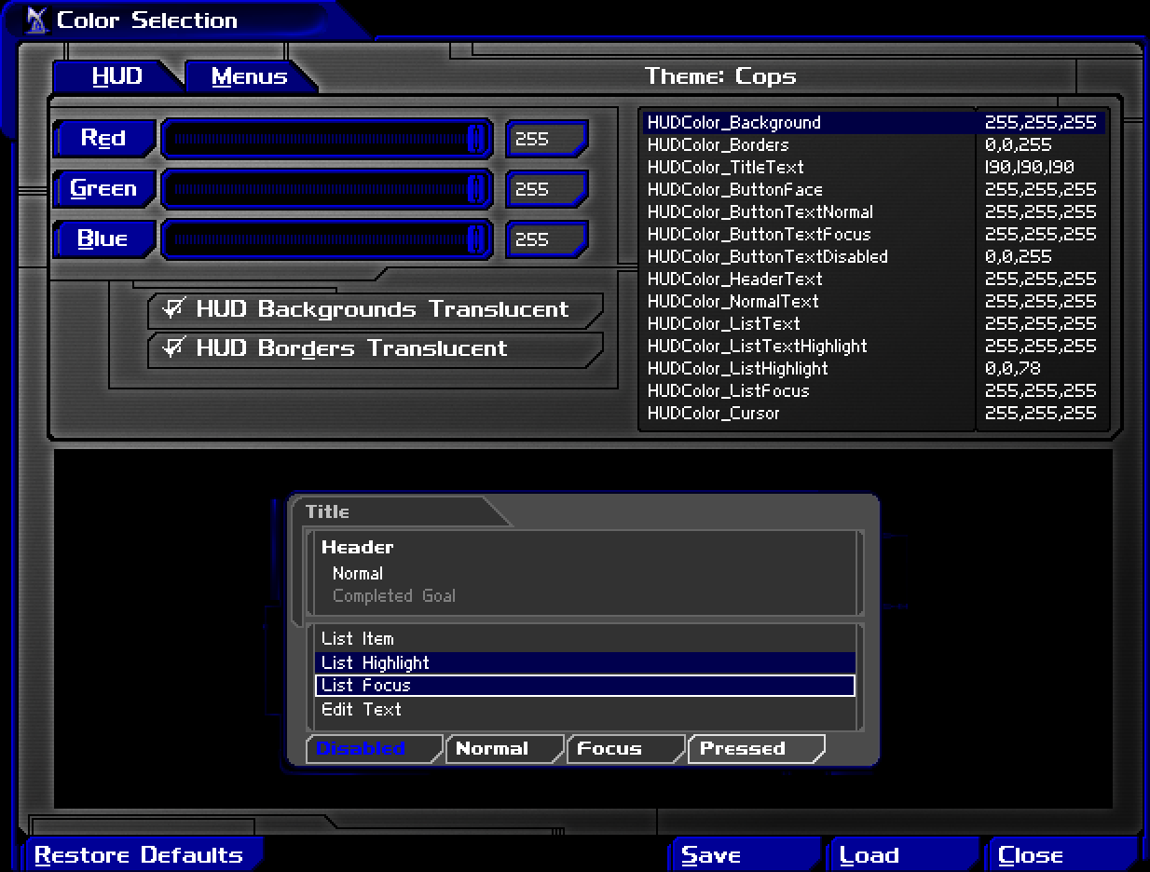Screen dimensions: 1150x872
Task: Click the Normal text in preview
Action: click(x=357, y=573)
